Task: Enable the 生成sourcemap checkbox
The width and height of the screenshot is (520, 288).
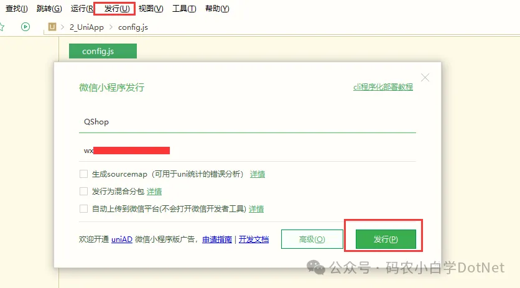Action: coord(83,174)
